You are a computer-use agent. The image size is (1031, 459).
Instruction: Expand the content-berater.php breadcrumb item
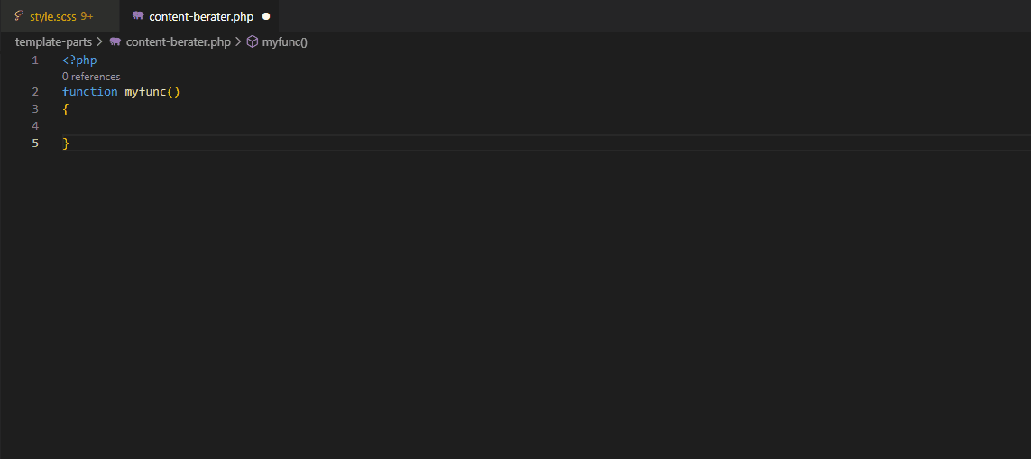[178, 41]
